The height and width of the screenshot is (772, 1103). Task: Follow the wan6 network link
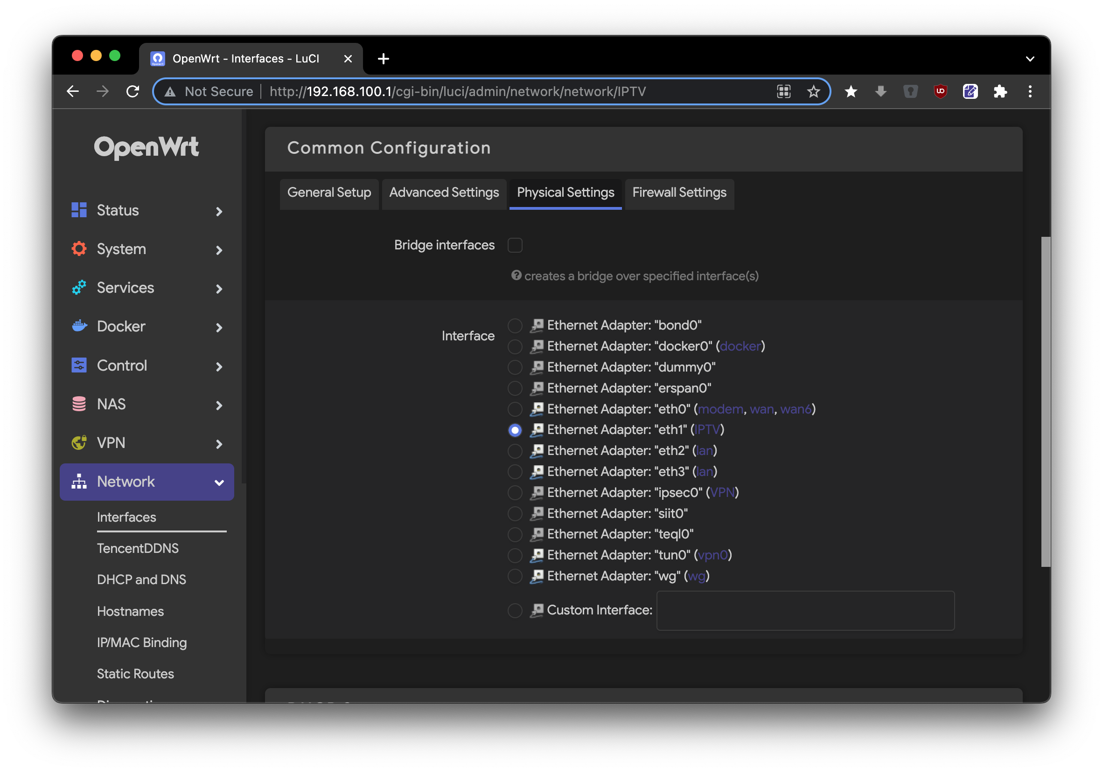click(x=796, y=409)
